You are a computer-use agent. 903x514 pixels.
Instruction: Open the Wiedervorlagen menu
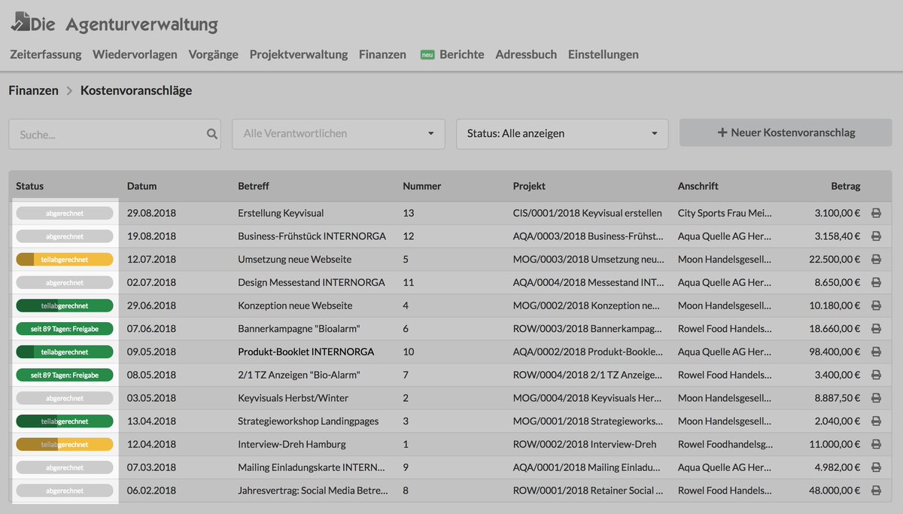click(x=135, y=54)
